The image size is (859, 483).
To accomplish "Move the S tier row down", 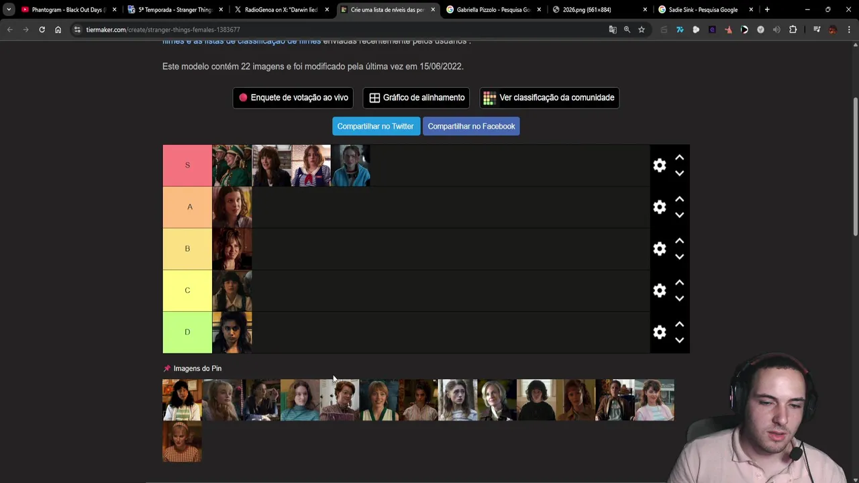I will [x=679, y=173].
